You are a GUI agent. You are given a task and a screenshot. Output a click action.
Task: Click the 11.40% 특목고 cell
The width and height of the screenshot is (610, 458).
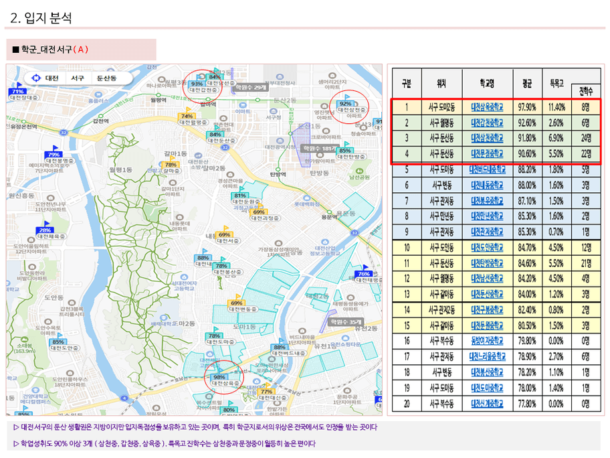556,107
